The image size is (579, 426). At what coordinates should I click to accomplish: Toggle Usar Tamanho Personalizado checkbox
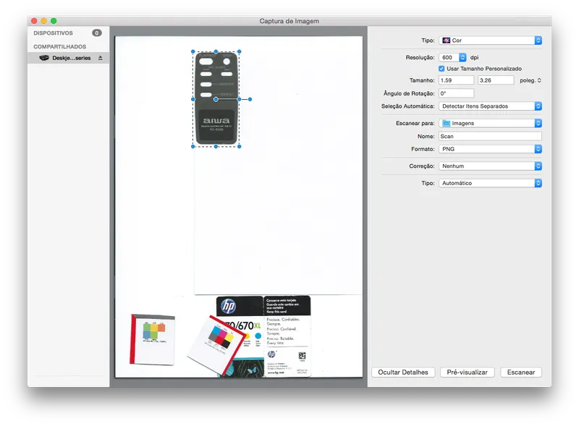point(442,69)
